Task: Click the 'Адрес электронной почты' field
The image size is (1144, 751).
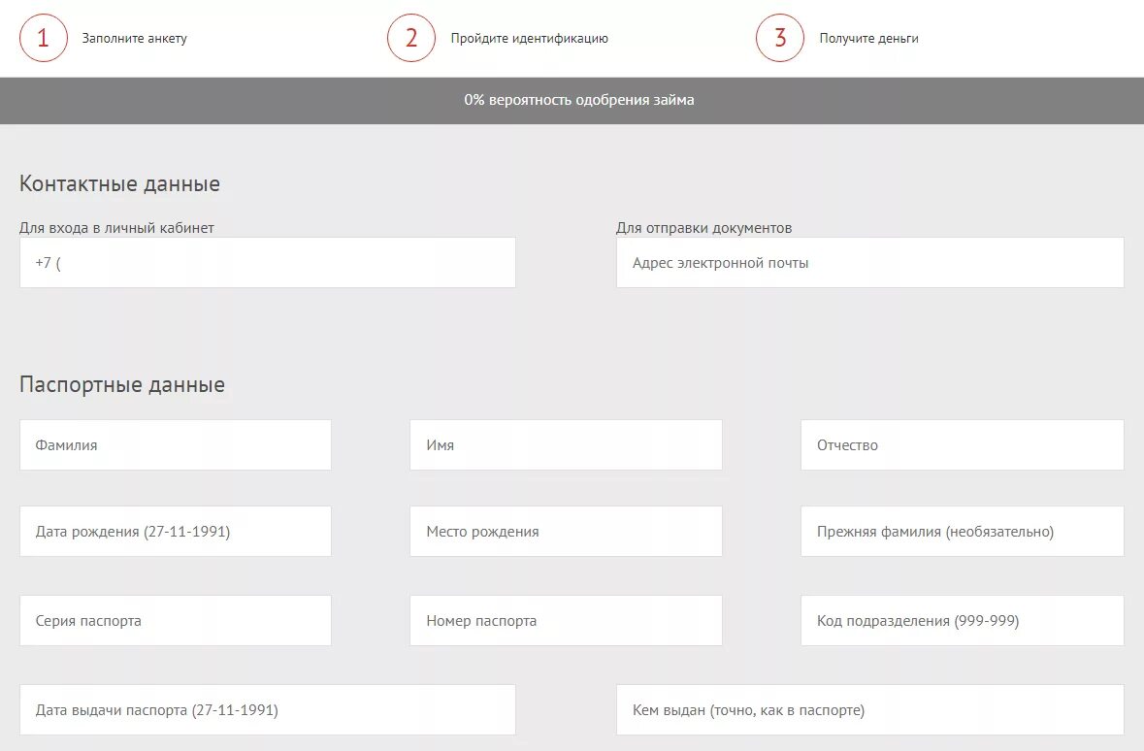Action: pyautogui.click(x=869, y=263)
